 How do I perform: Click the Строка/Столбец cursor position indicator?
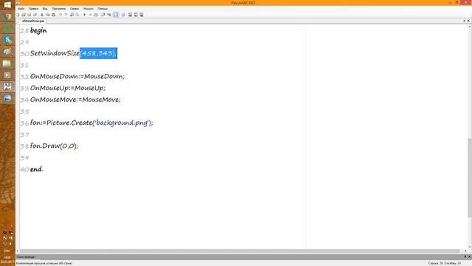pyautogui.click(x=445, y=263)
